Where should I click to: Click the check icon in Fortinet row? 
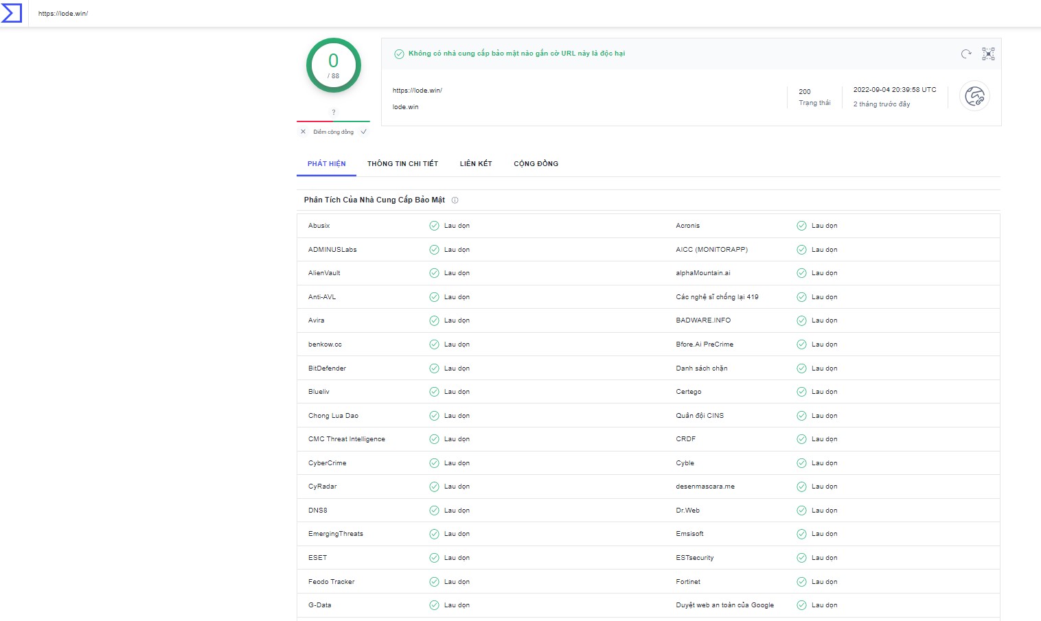(801, 582)
